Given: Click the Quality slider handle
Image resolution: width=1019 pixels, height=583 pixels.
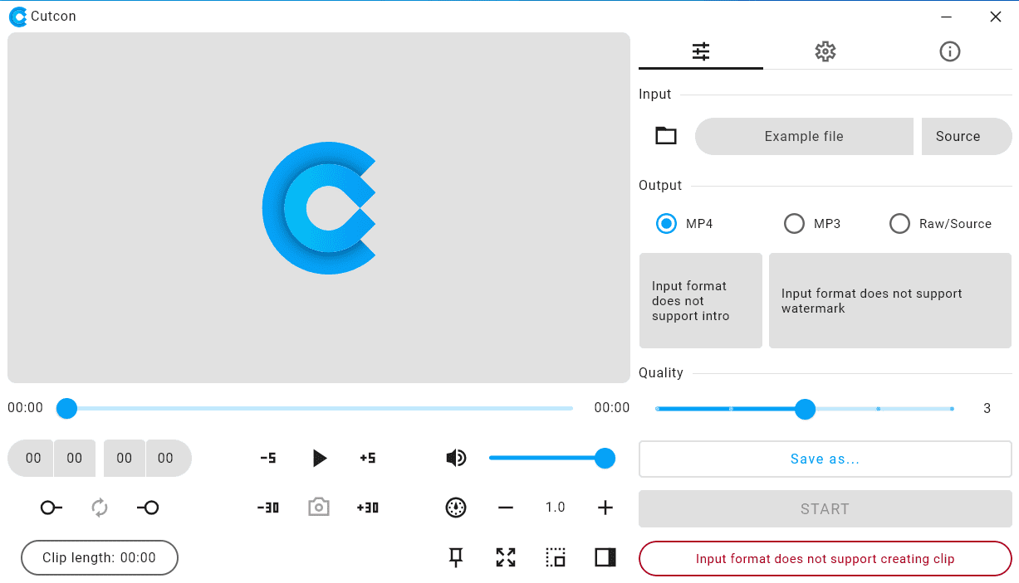Looking at the screenshot, I should tap(805, 409).
